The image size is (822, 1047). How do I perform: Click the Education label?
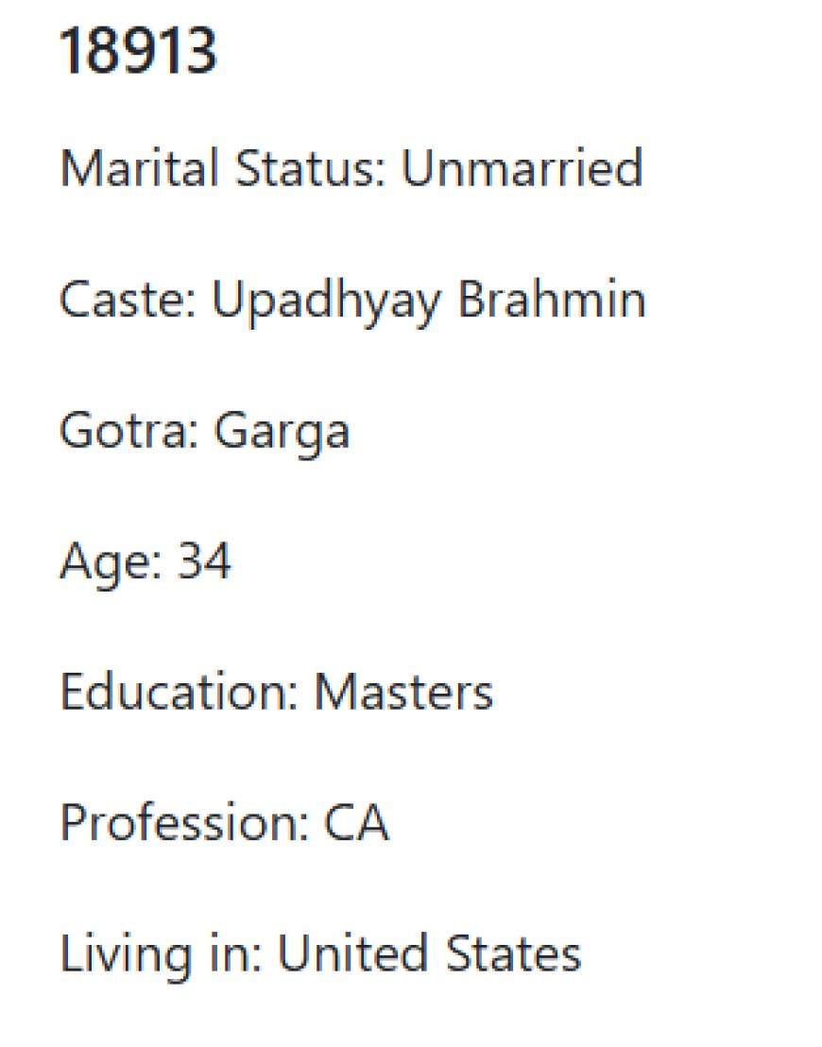179,692
